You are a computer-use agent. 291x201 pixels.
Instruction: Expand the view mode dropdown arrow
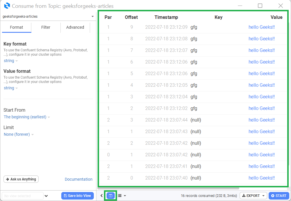[125, 196]
